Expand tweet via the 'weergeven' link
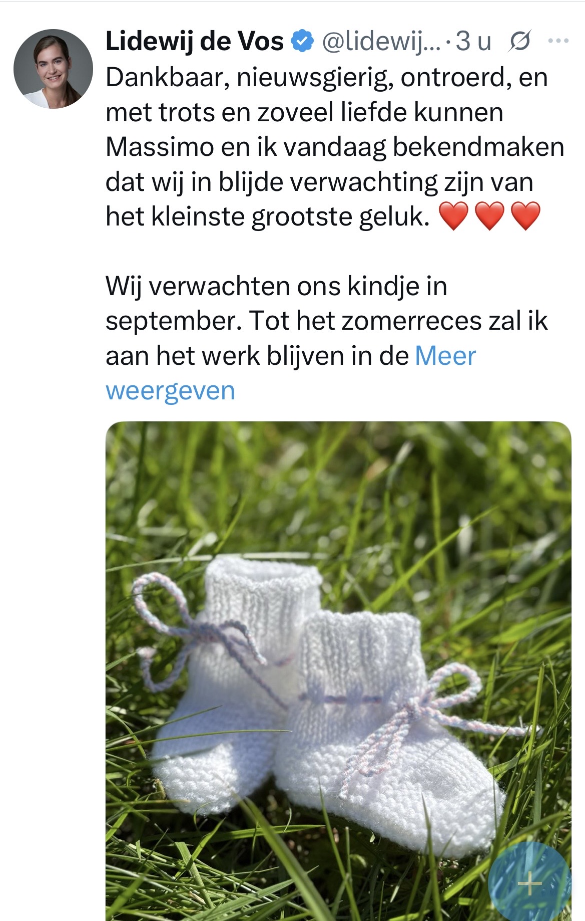The height and width of the screenshot is (921, 585). (170, 391)
